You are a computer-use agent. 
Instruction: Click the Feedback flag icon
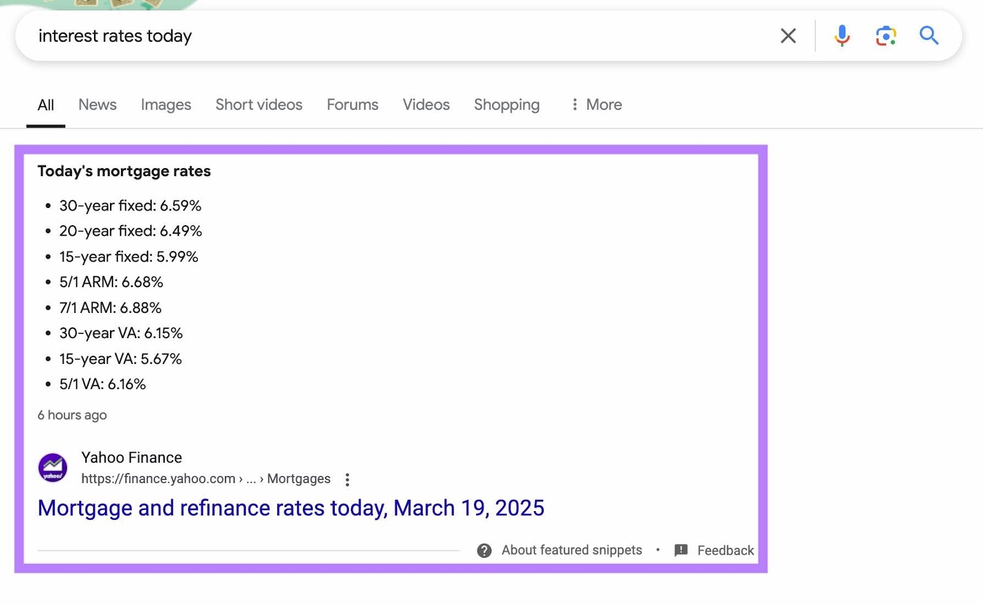coord(681,550)
